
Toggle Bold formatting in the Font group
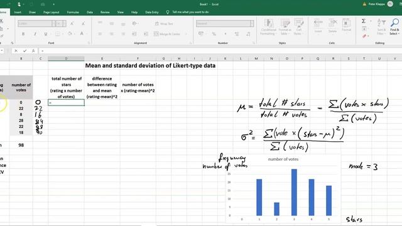23,34
